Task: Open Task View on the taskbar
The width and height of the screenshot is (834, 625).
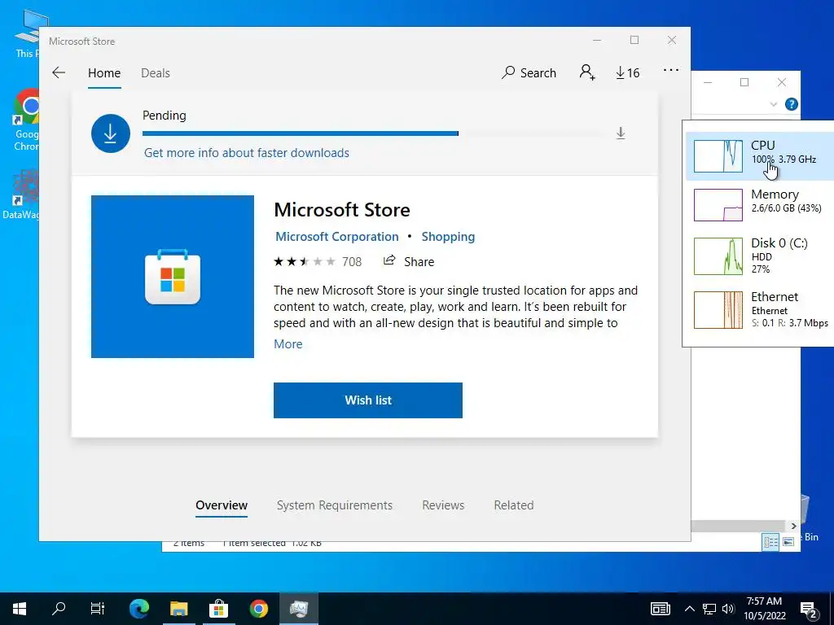Action: 98,609
